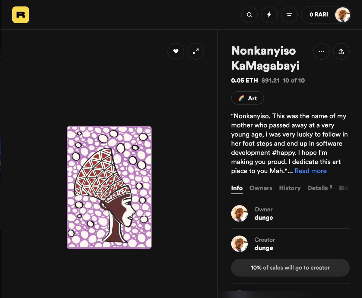Switch to the Info tab
362x298 pixels.
[237, 188]
